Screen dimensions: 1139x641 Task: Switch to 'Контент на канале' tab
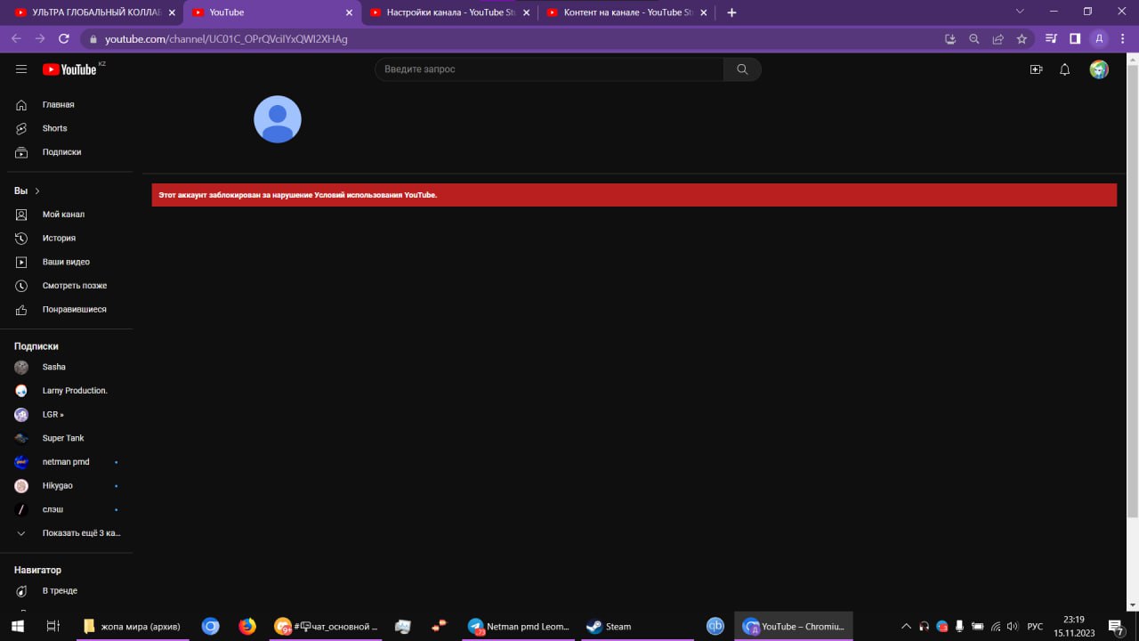click(627, 12)
